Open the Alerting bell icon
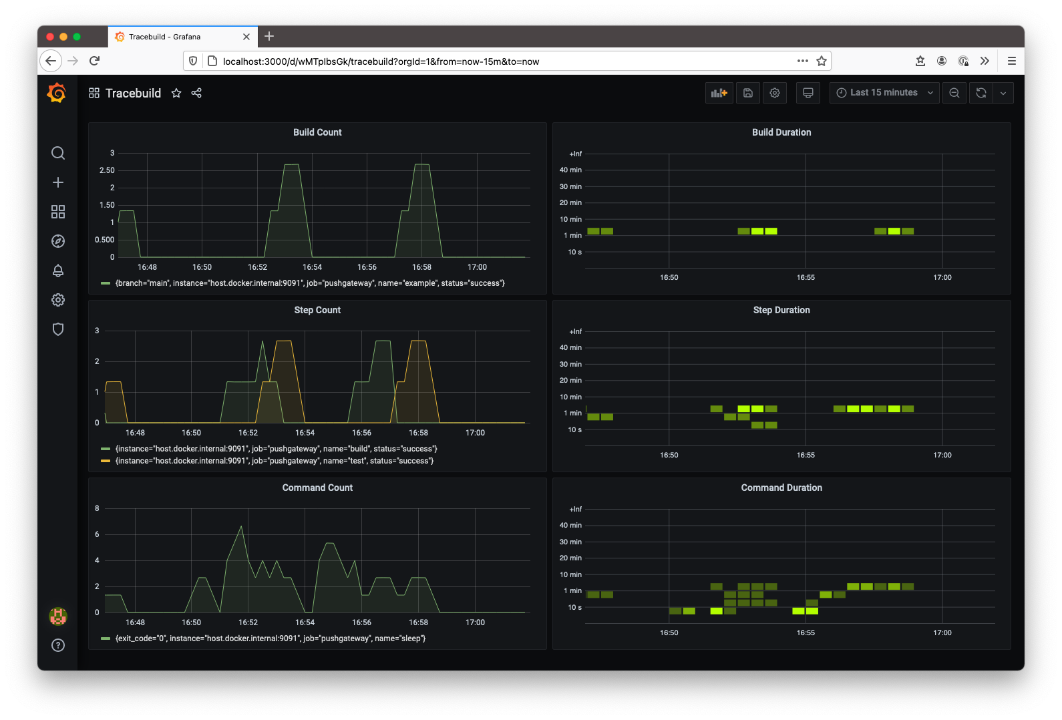The image size is (1062, 720). [x=58, y=271]
